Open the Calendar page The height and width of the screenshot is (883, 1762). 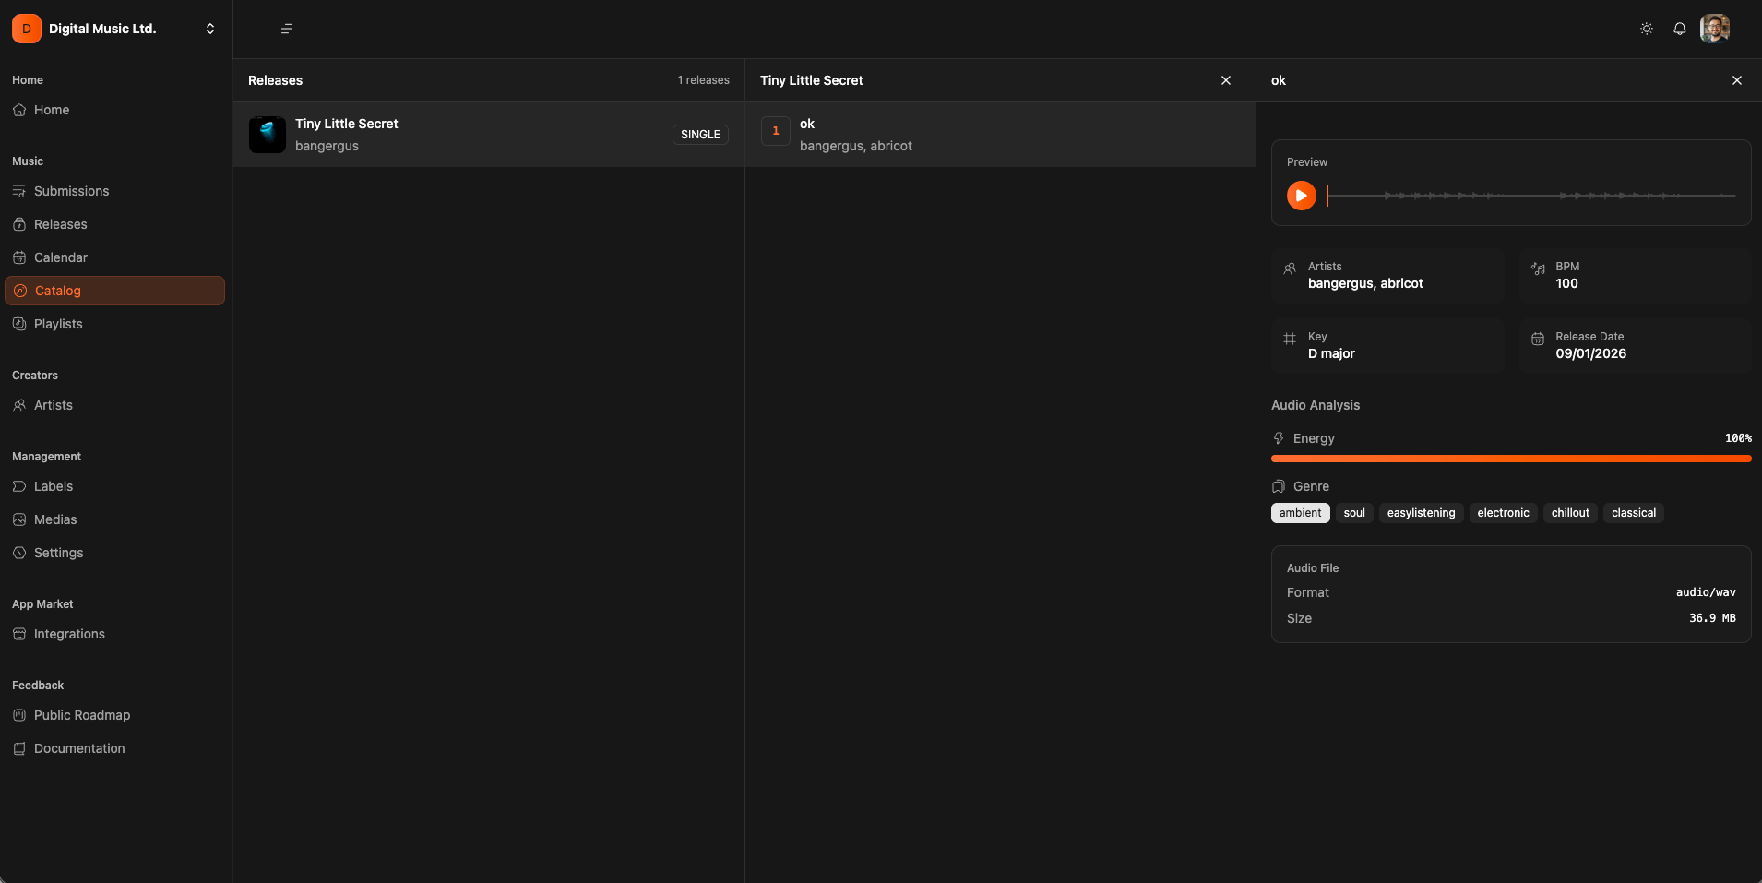(x=114, y=257)
